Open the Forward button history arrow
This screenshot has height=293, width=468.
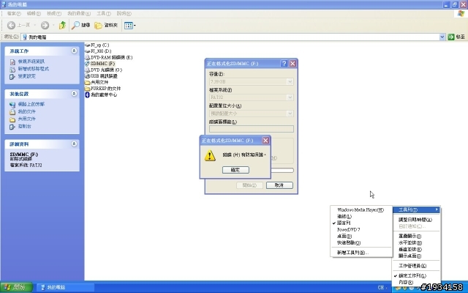coord(53,26)
